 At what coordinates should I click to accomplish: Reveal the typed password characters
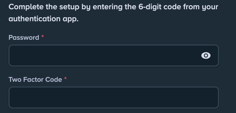(206, 56)
